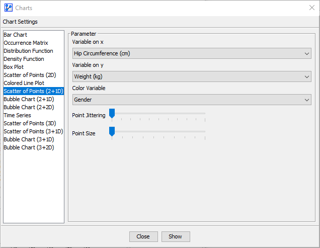Pick Scatter of Points (3D)
The height and width of the screenshot is (248, 320).
click(x=30, y=123)
